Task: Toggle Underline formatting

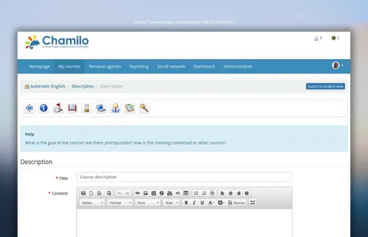Action: pyautogui.click(x=202, y=203)
